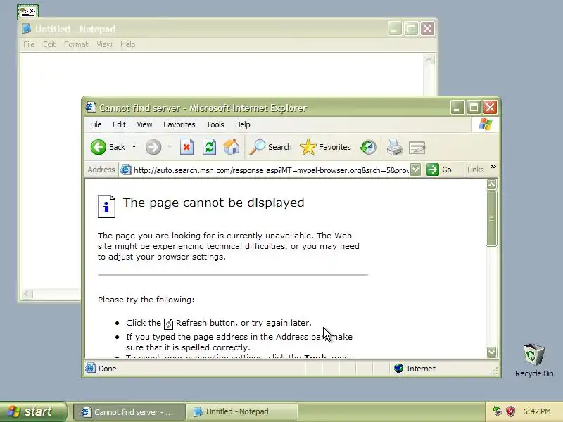Click the Notepad title bar icon
The width and height of the screenshot is (563, 422).
26,29
